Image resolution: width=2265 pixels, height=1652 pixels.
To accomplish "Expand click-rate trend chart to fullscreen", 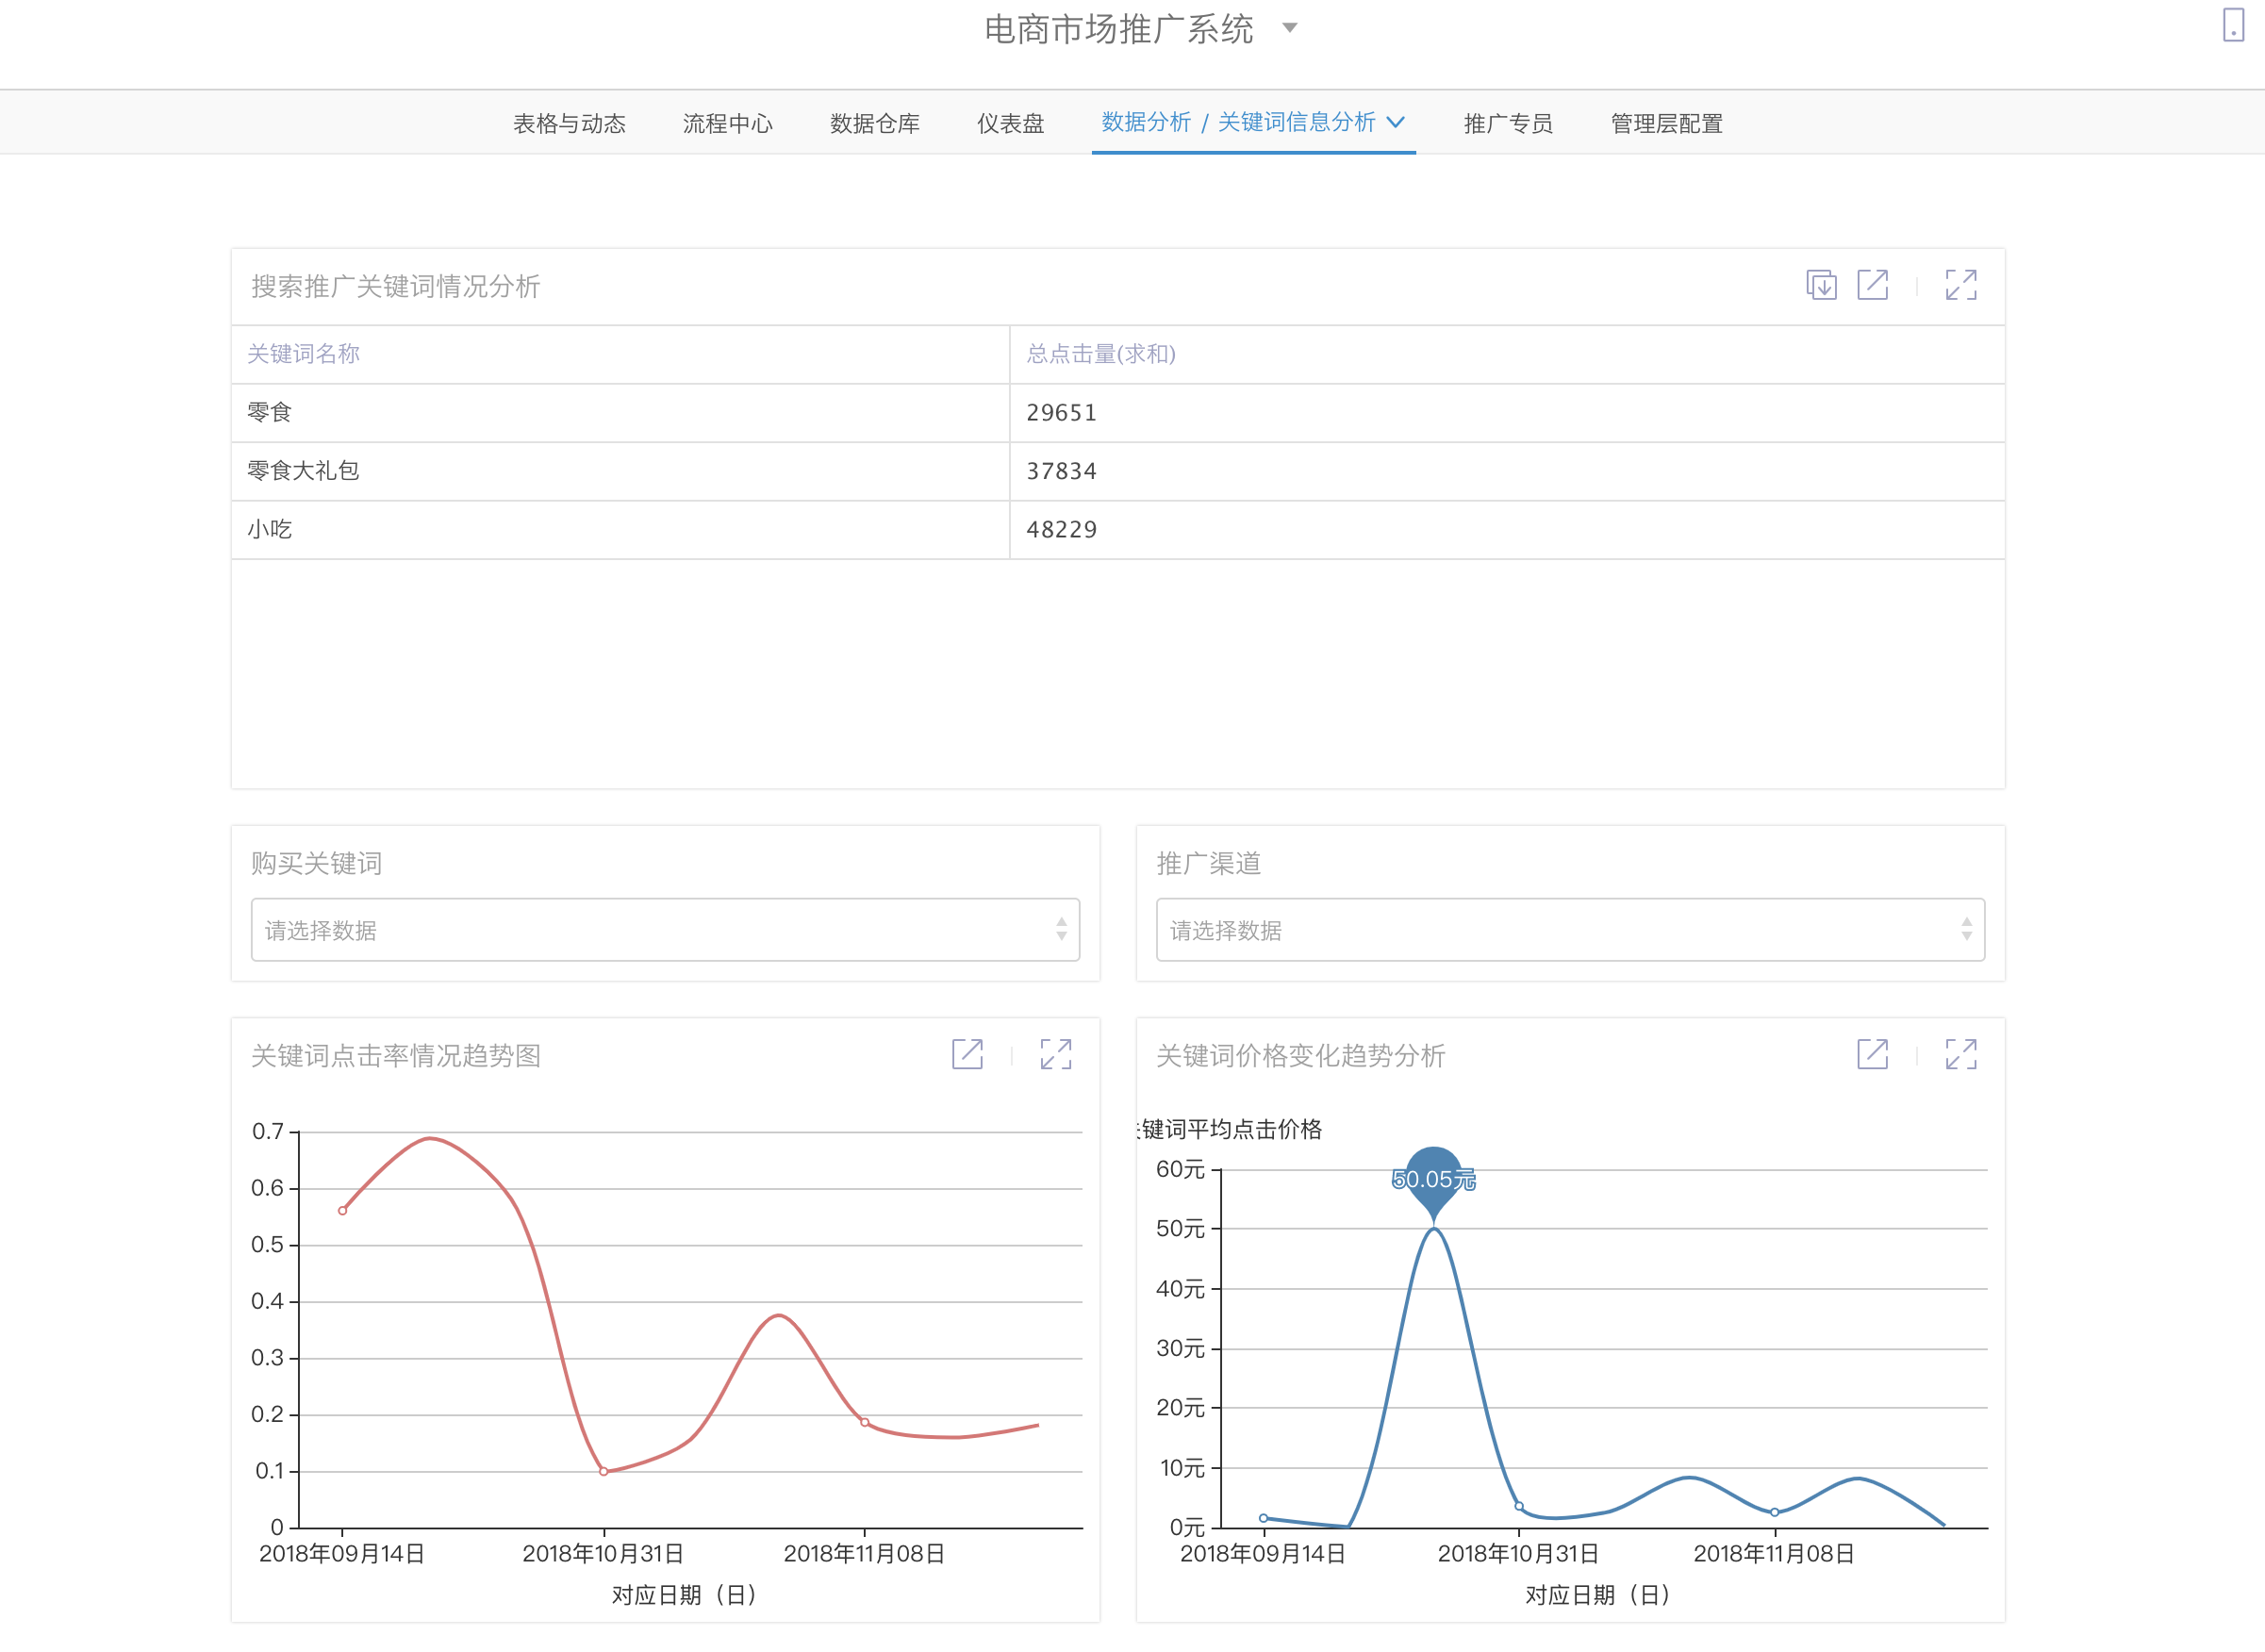I will [1055, 1054].
